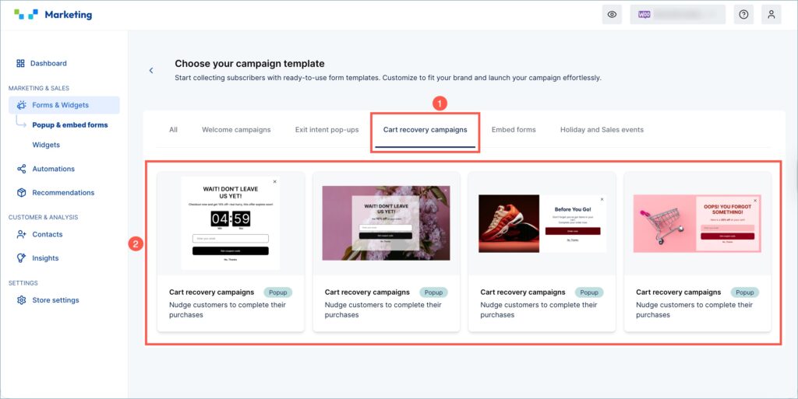Switch to Exit intent pop-ups tab

[327, 129]
